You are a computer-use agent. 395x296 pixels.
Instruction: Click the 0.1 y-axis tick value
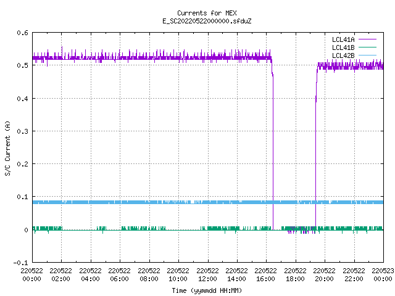click(22, 197)
